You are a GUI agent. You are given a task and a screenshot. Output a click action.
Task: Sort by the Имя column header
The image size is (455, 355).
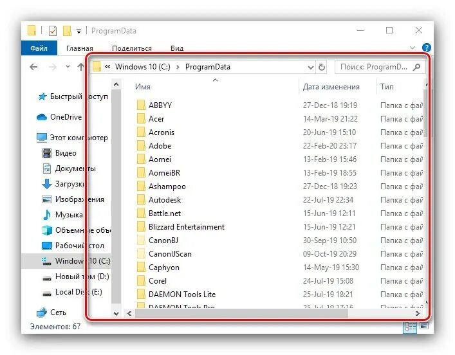click(x=143, y=87)
